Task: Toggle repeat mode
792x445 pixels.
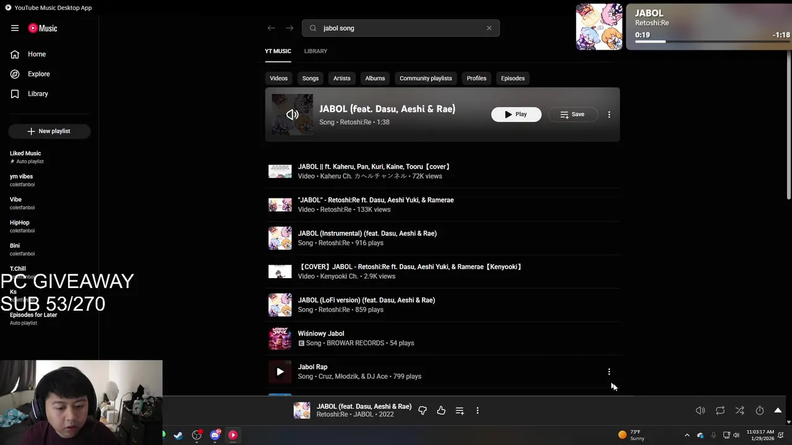Action: click(x=720, y=410)
